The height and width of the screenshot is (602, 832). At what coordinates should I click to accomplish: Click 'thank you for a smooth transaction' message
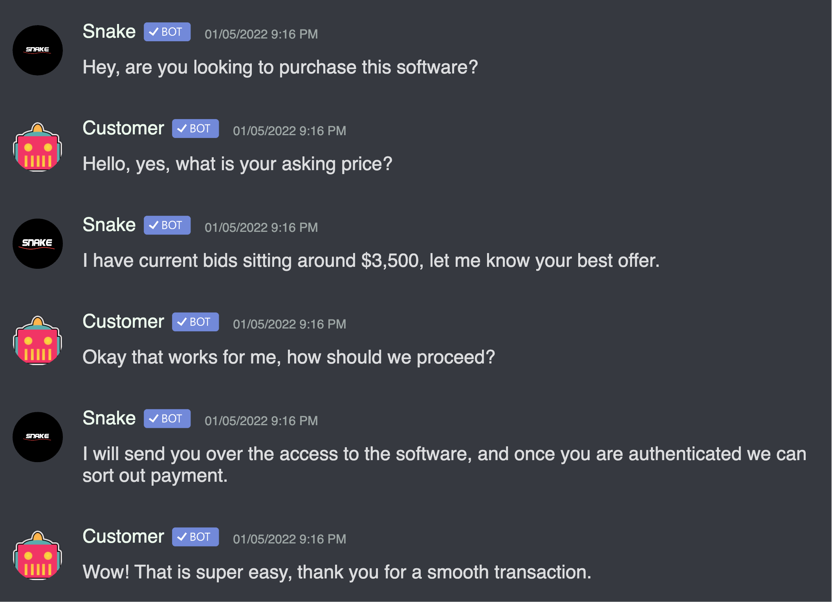(337, 572)
